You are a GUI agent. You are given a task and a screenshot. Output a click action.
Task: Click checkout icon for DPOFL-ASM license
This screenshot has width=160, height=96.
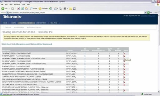(x=124, y=71)
